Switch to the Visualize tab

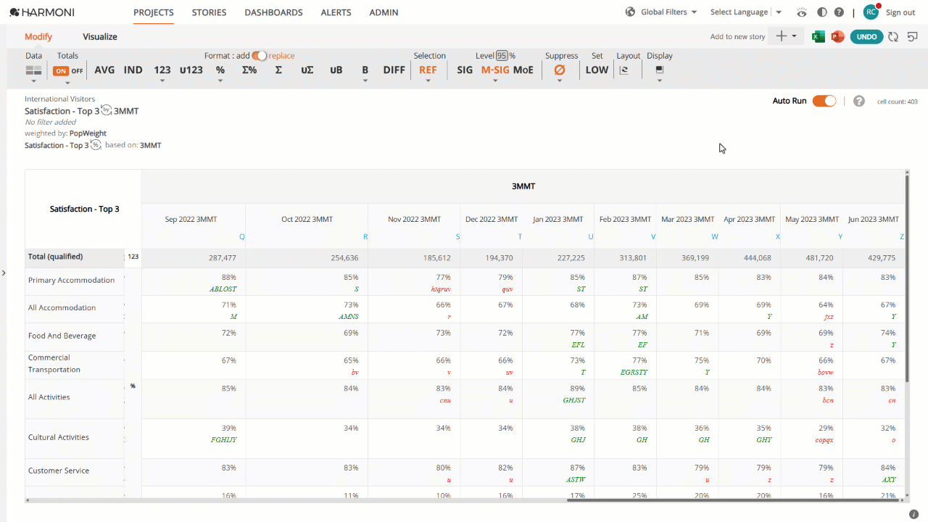click(x=99, y=36)
